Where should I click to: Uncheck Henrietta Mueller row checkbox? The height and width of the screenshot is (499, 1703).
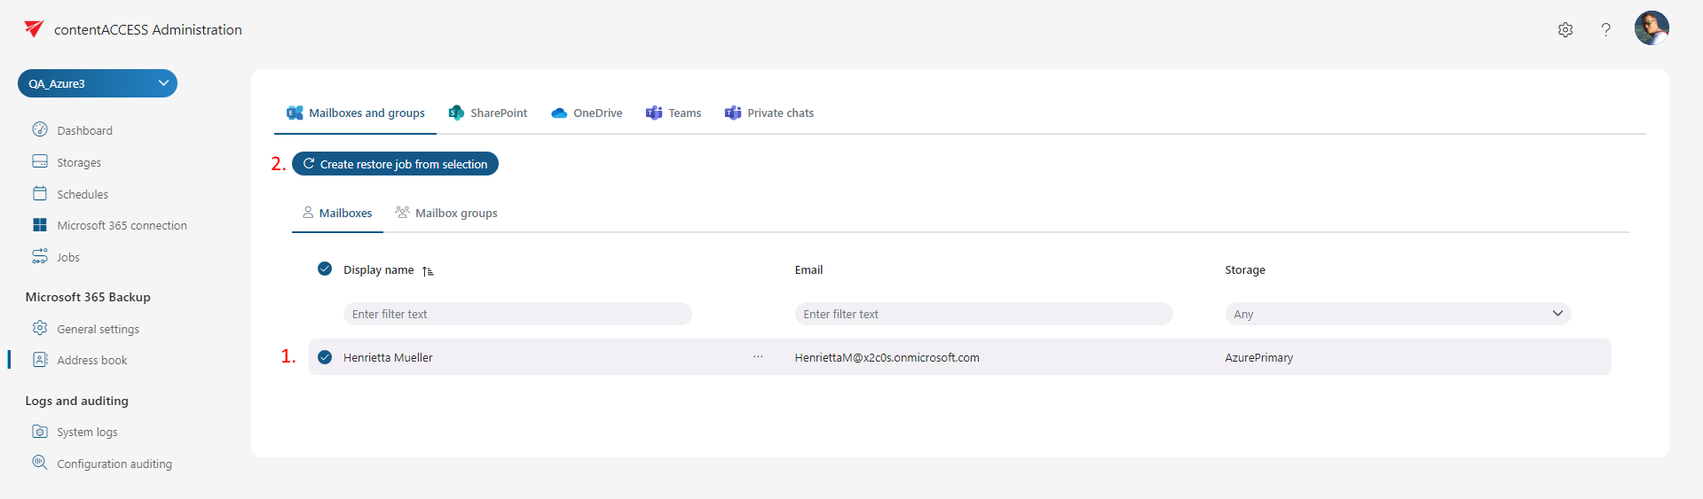pos(325,357)
